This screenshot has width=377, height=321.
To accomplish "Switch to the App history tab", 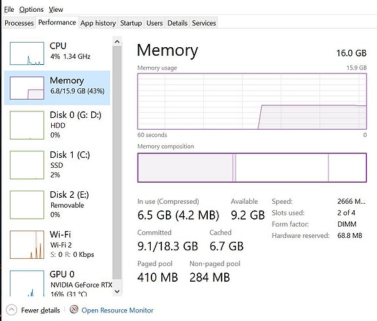I will (98, 23).
